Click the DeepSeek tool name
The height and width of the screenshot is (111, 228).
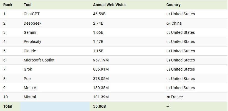(32, 23)
